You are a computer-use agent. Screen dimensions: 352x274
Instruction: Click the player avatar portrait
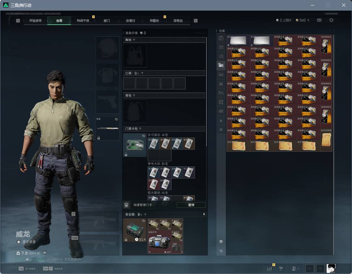point(331,269)
